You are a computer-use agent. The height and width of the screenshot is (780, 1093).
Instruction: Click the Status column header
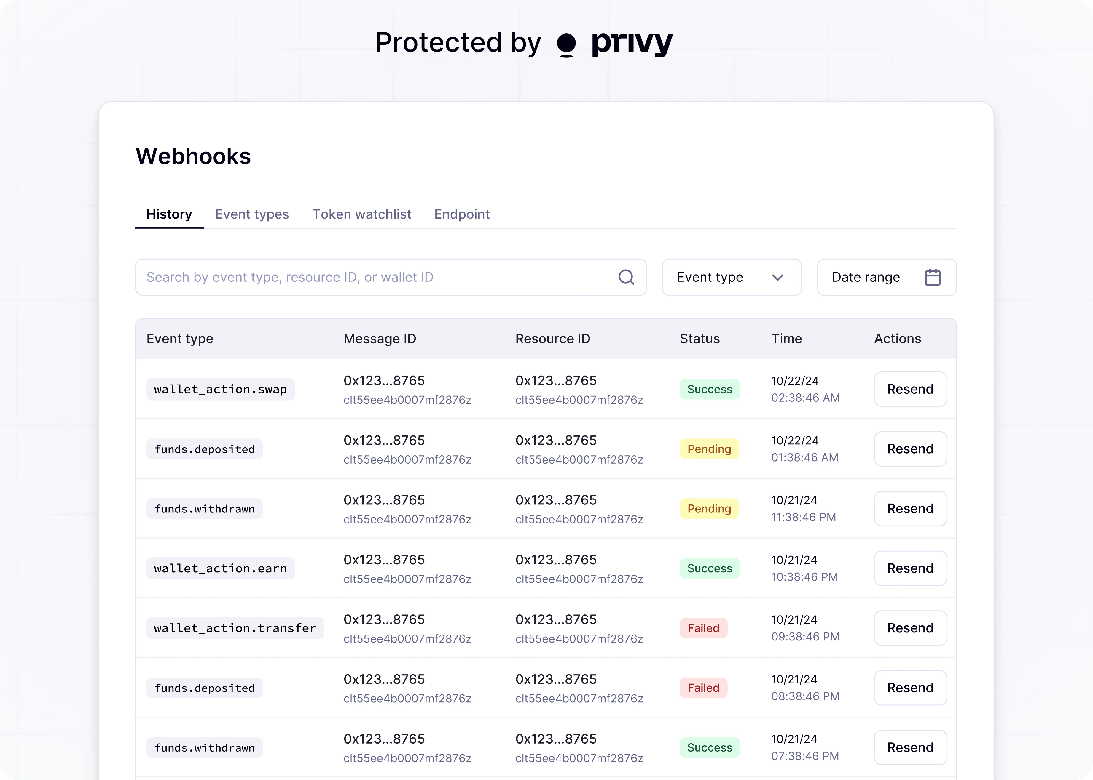coord(700,339)
